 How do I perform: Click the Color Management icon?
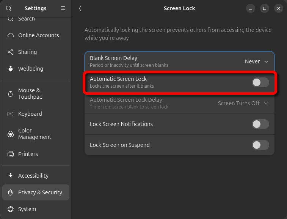(x=11, y=134)
